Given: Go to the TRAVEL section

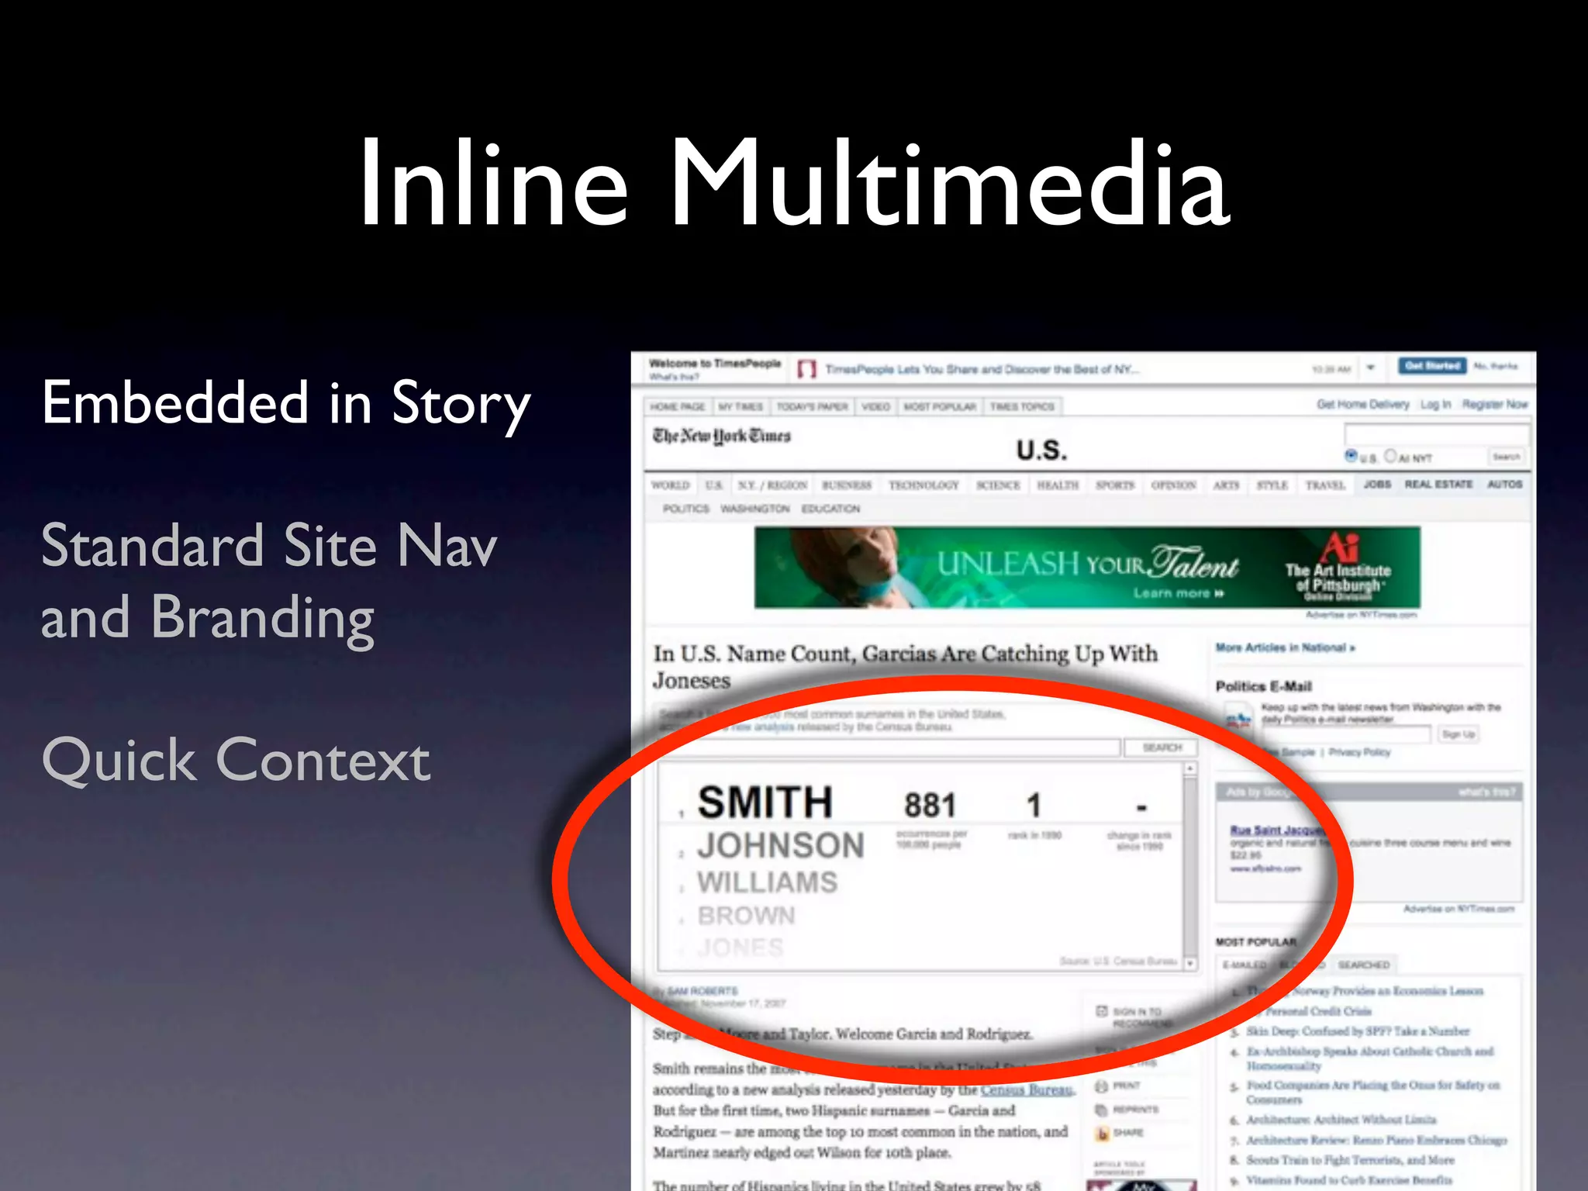Looking at the screenshot, I should pyautogui.click(x=1325, y=485).
